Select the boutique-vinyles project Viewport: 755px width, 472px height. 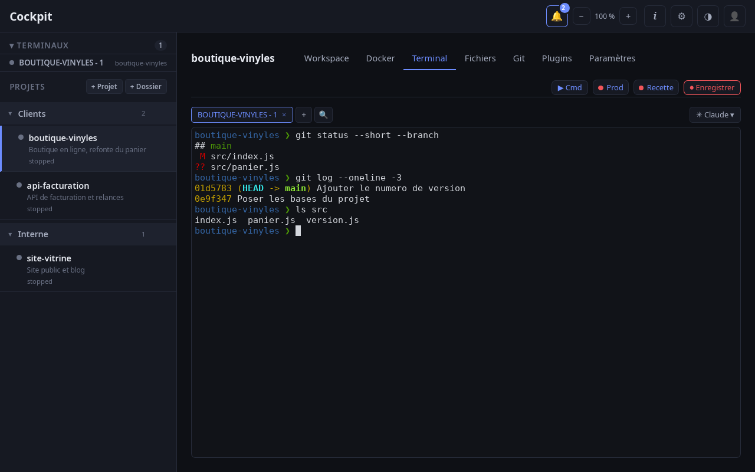[x=88, y=149]
